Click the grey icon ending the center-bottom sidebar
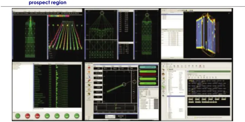 coord(89,98)
